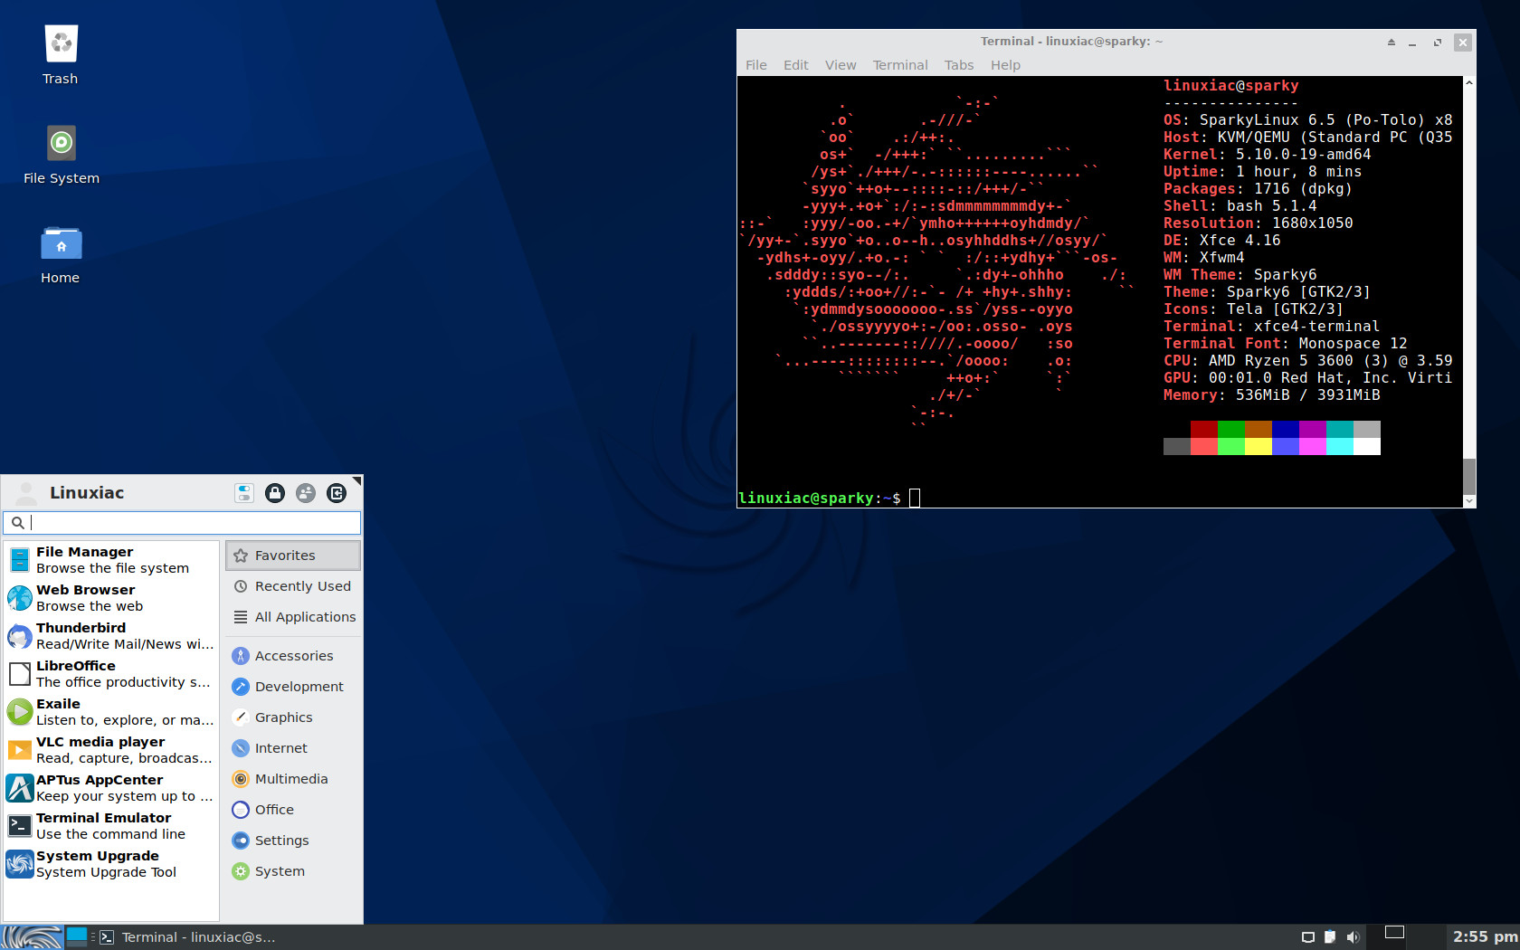Open the Terminal menu in menu bar

pyautogui.click(x=900, y=65)
